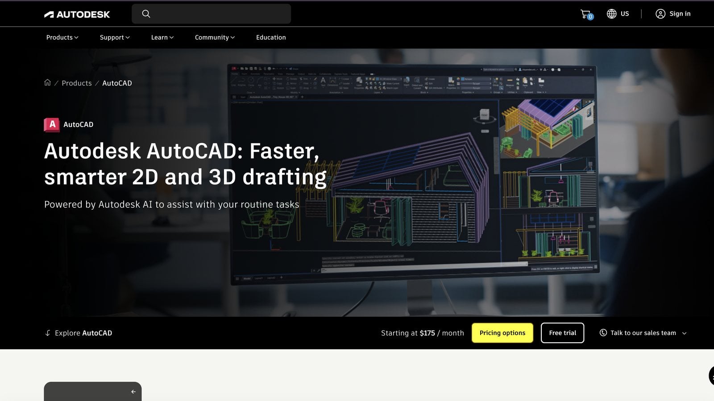Image resolution: width=714 pixels, height=401 pixels.
Task: Expand the Learn menu
Action: (162, 37)
